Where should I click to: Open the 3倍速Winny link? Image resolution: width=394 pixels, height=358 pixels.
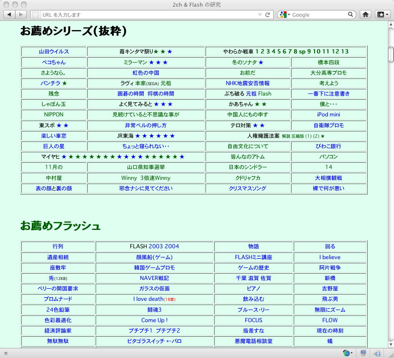pos(155,178)
